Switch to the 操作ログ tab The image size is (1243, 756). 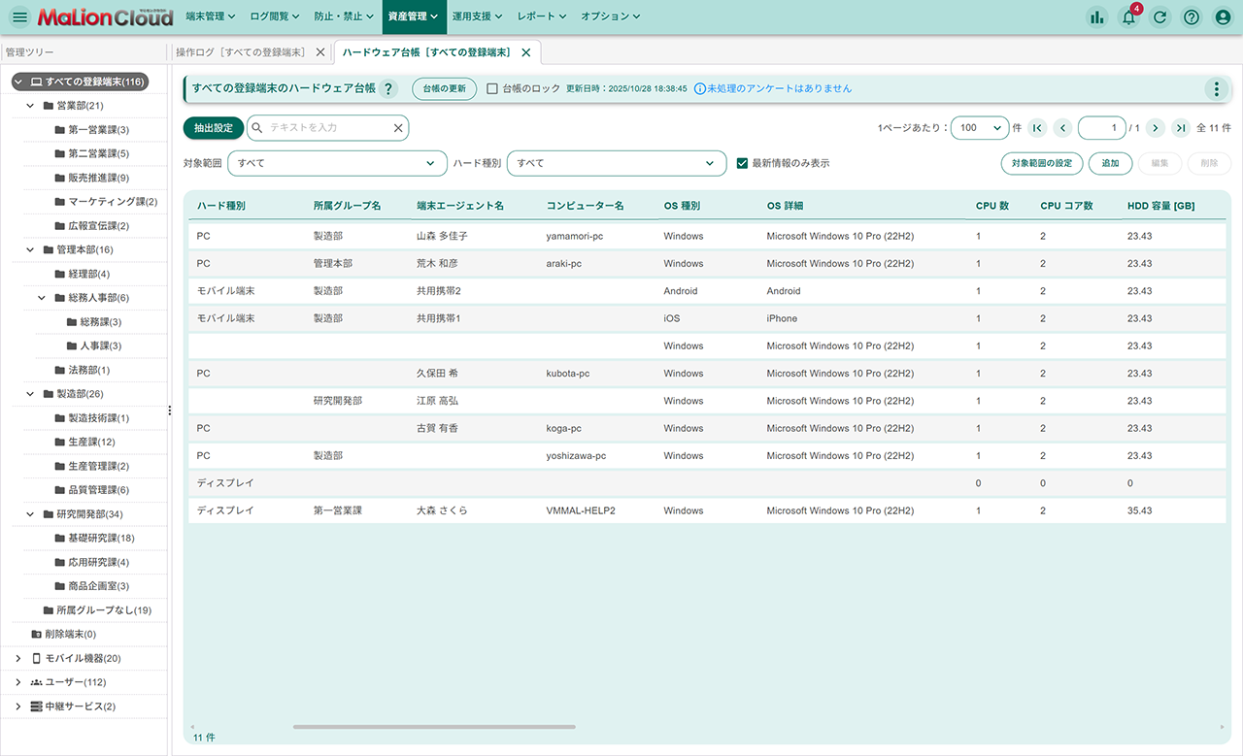point(241,52)
